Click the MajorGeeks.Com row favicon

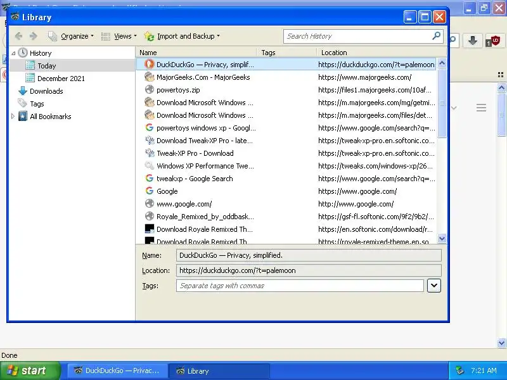tap(149, 77)
